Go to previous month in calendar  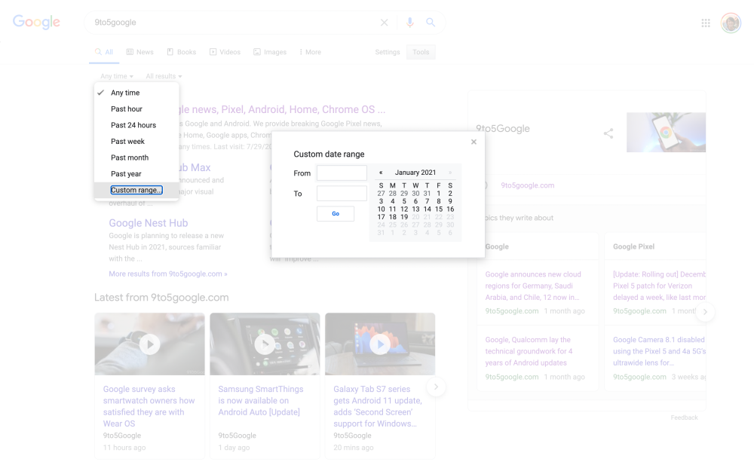[x=381, y=173]
